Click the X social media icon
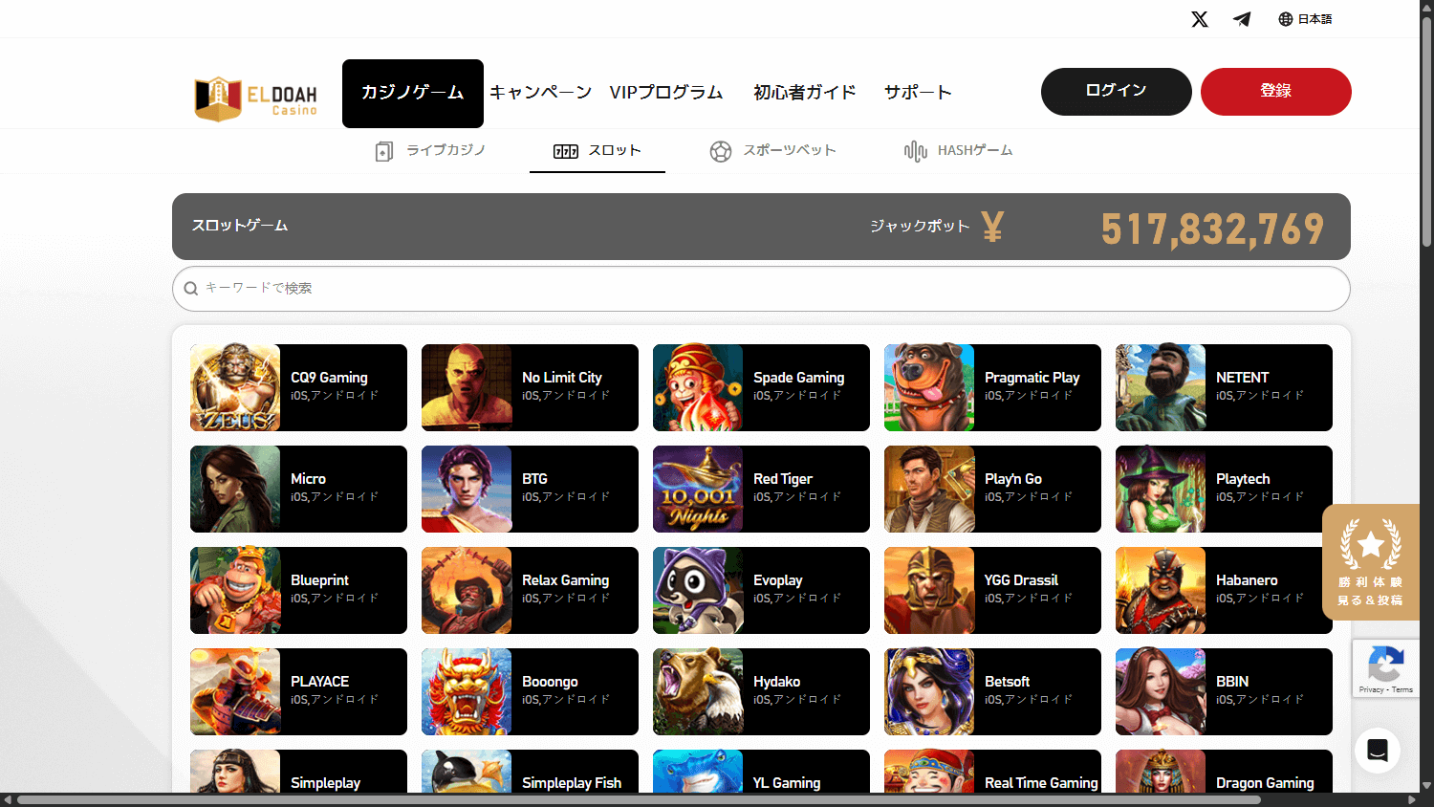Viewport: 1434px width, 807px height. pos(1200,18)
